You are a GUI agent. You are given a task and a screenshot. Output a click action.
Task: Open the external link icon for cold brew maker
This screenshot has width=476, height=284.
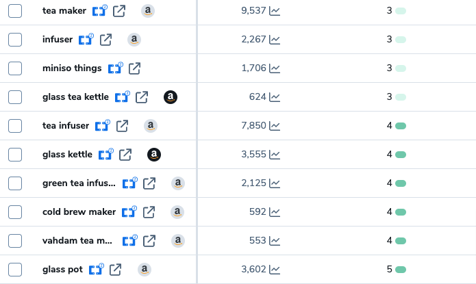[x=149, y=212]
